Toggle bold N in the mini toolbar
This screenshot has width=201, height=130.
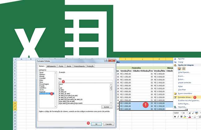click(175, 117)
